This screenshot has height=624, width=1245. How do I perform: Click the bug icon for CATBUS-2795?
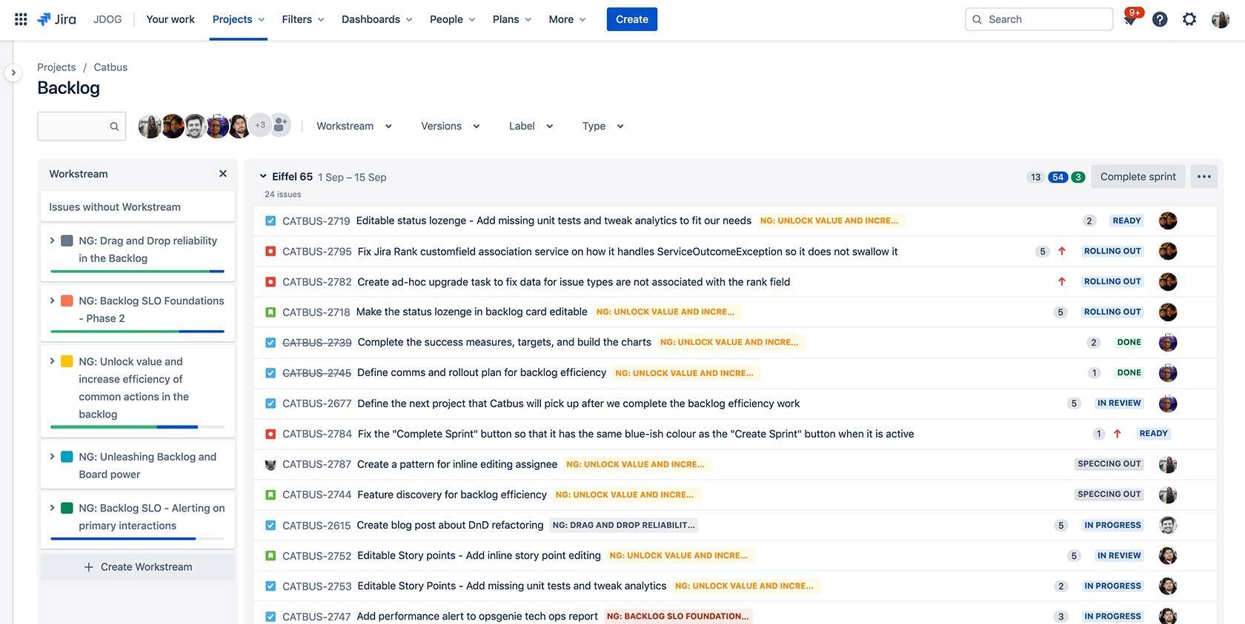[270, 252]
